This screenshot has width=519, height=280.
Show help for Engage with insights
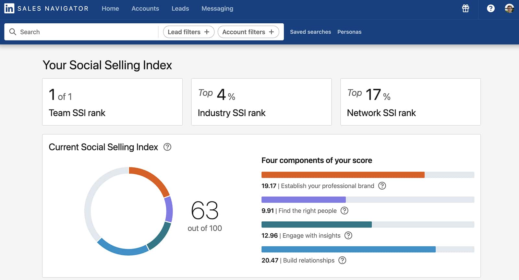[x=348, y=236]
